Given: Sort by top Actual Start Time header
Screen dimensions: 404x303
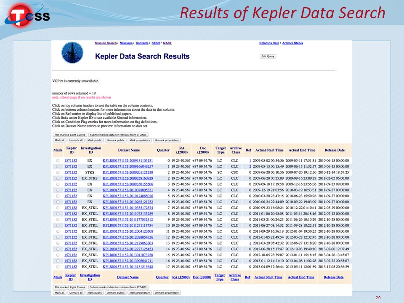Looking at the screenshot, I should point(269,150).
